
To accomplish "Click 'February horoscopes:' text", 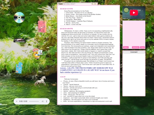I will click(71, 79).
